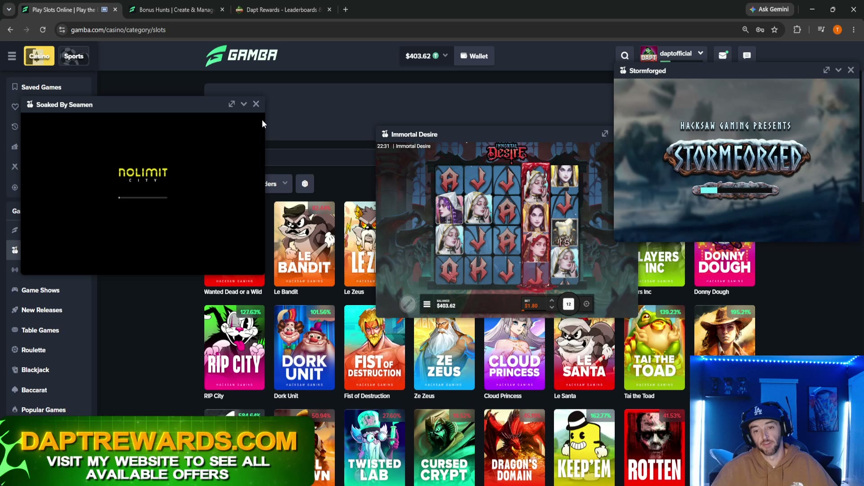Viewport: 864px width, 486px height.
Task: Click the random game dice button
Action: click(x=305, y=184)
